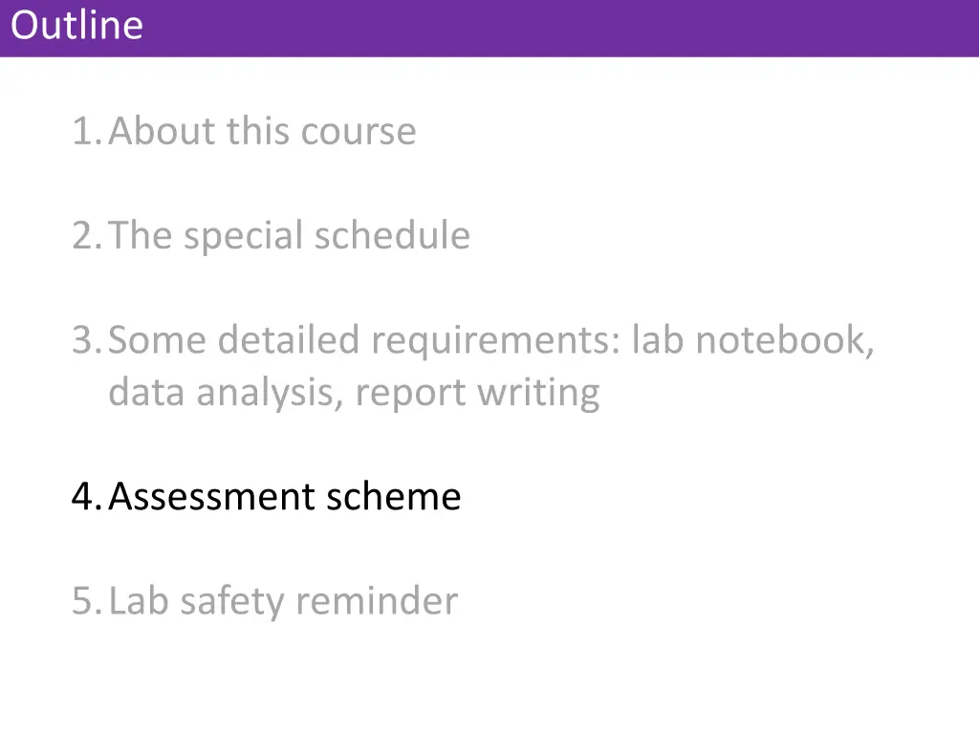The width and height of the screenshot is (979, 734).
Task: Click the "data analysis, report writing" line
Action: click(x=354, y=393)
